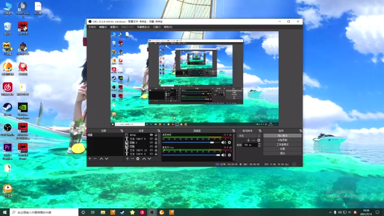This screenshot has height=216, width=384.
Task: Open source properties gear in sources panel
Action: pyautogui.click(x=138, y=158)
